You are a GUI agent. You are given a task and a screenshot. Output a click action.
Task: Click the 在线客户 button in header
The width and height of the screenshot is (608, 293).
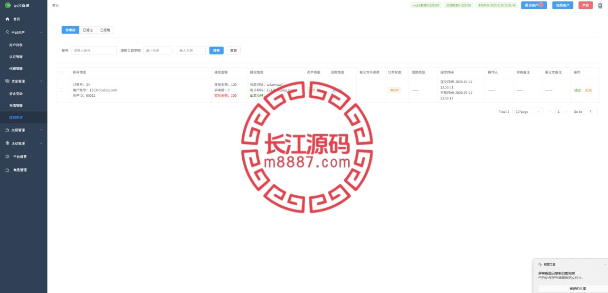point(562,5)
